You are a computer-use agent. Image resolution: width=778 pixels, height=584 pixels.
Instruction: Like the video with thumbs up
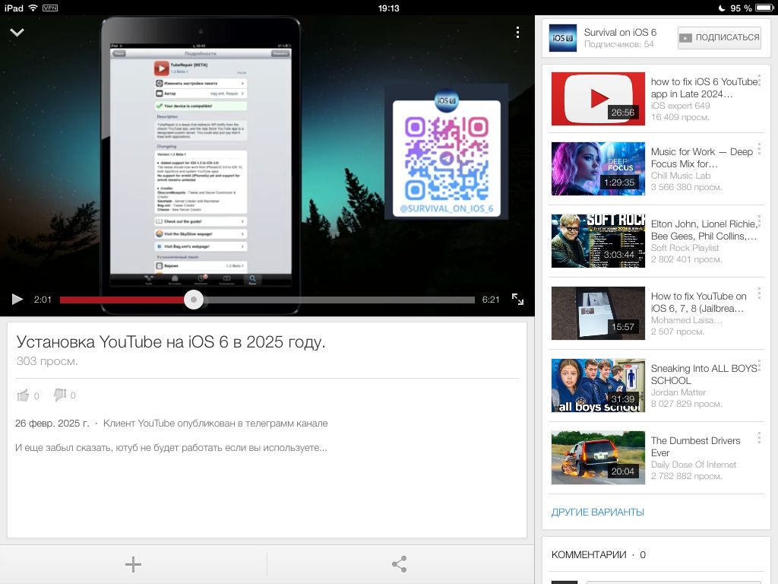23,395
